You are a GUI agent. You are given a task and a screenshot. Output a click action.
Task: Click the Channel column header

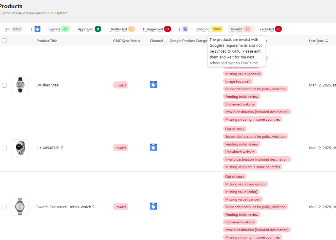(156, 41)
